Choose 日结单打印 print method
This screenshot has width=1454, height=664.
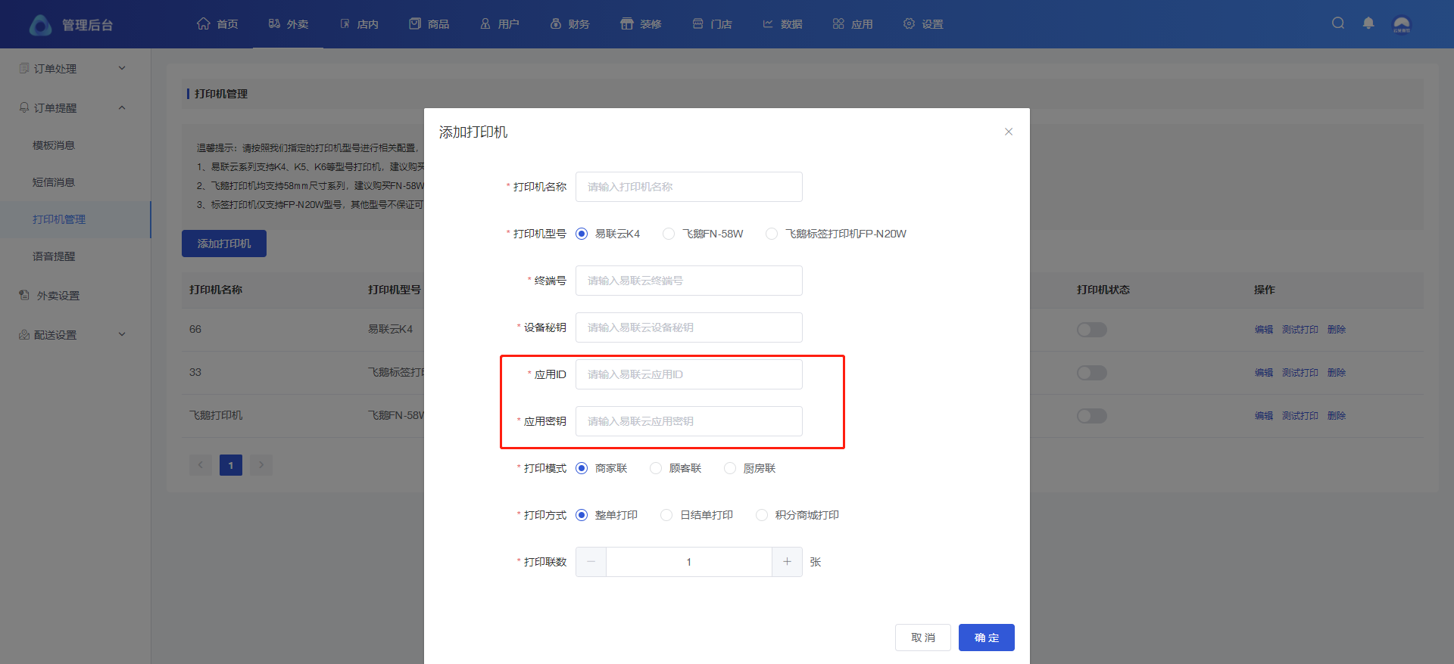(666, 515)
